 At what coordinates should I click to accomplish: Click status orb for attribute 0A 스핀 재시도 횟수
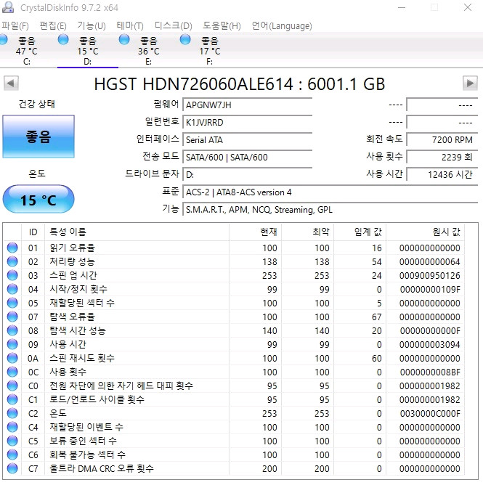12,358
